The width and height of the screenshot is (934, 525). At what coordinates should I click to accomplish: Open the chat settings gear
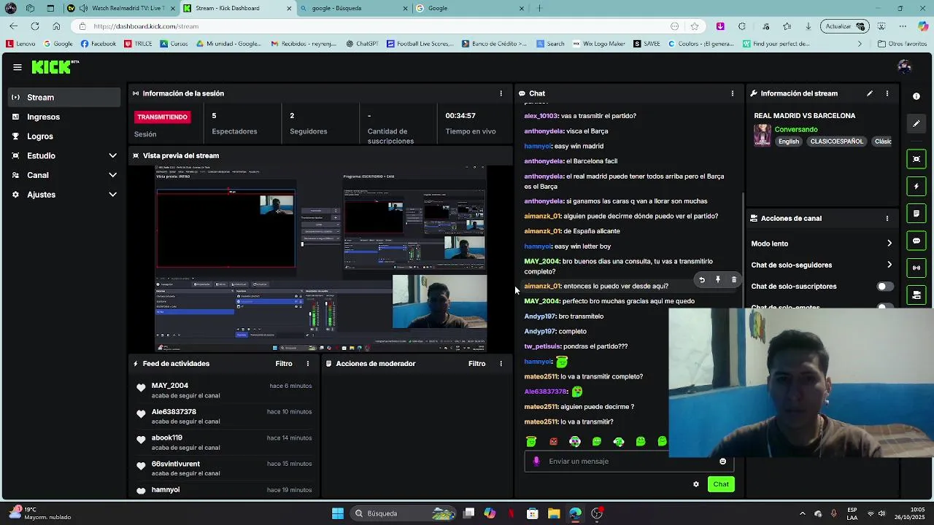(696, 484)
